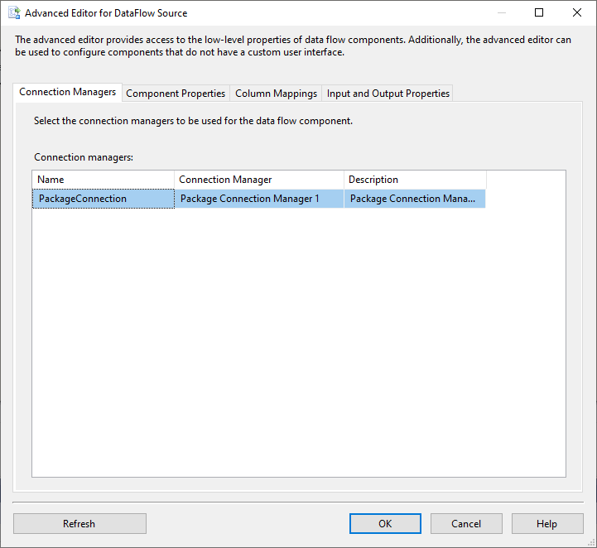Select the Input and Output Properties tab
Viewport: 597px width, 548px height.
[388, 94]
